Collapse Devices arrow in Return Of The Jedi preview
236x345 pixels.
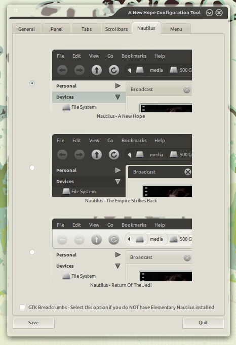tap(117, 266)
